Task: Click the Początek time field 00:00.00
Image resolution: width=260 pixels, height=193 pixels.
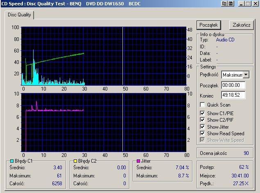Action: pos(233,85)
